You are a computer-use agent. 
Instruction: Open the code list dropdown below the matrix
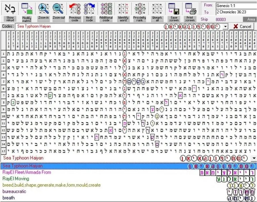(x=254, y=158)
